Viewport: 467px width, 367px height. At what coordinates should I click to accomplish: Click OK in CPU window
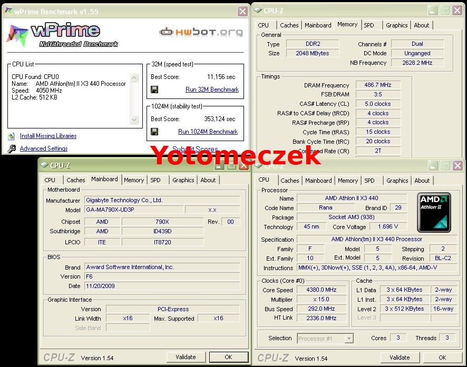point(442,358)
